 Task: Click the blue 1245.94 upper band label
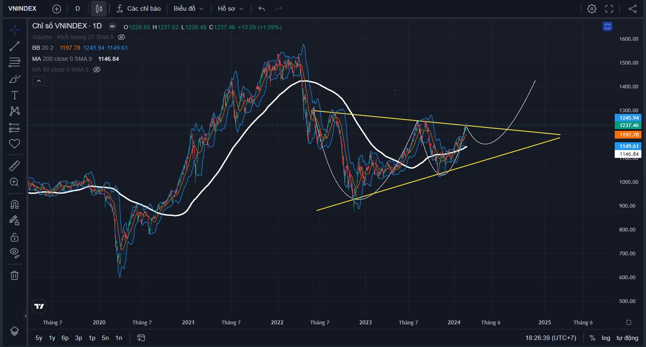coord(628,118)
